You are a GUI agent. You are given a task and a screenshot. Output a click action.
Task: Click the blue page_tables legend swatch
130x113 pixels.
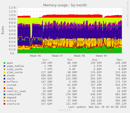click(4, 66)
